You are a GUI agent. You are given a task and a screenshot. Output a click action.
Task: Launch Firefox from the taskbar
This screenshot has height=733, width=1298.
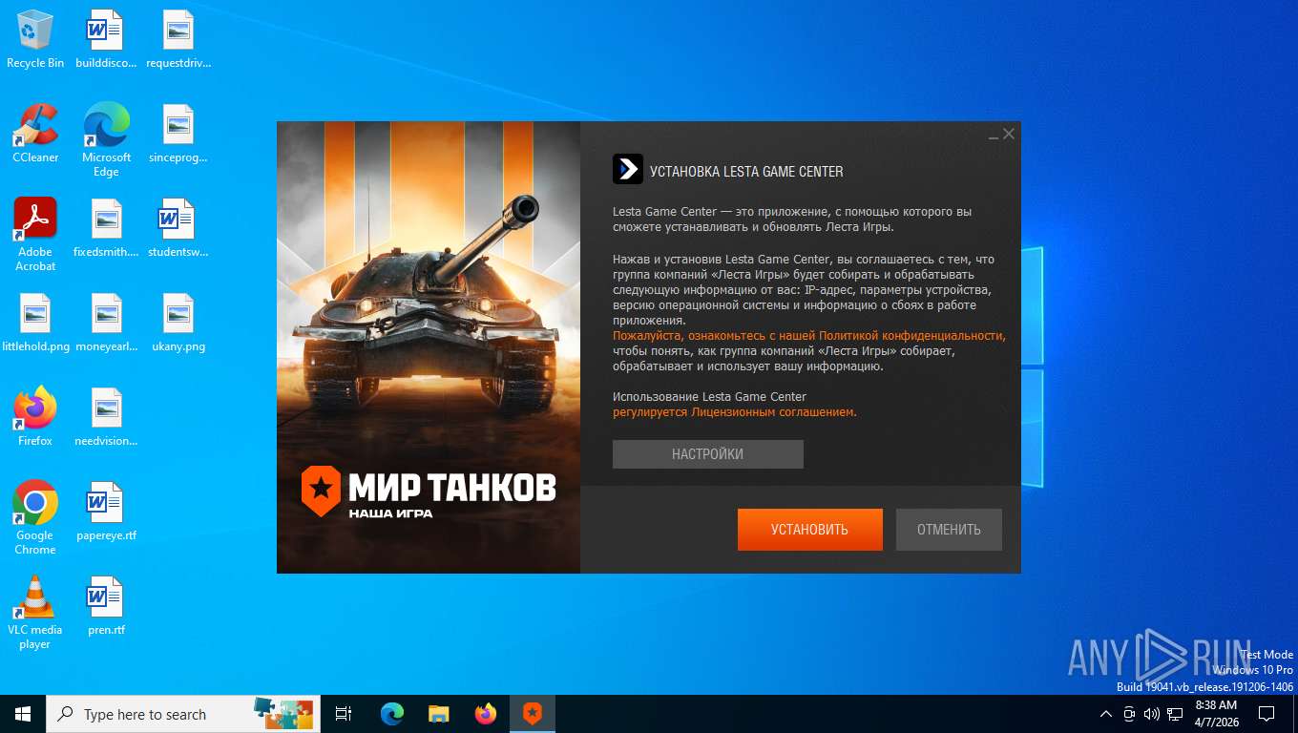pyautogui.click(x=486, y=714)
